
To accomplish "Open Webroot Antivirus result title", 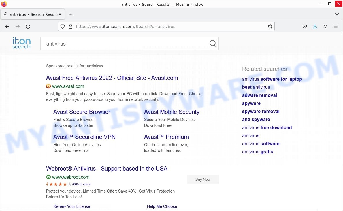I will pos(107,169).
